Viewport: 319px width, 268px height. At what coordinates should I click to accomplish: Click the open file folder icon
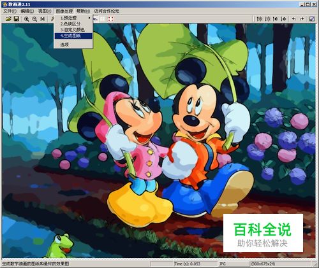point(8,19)
